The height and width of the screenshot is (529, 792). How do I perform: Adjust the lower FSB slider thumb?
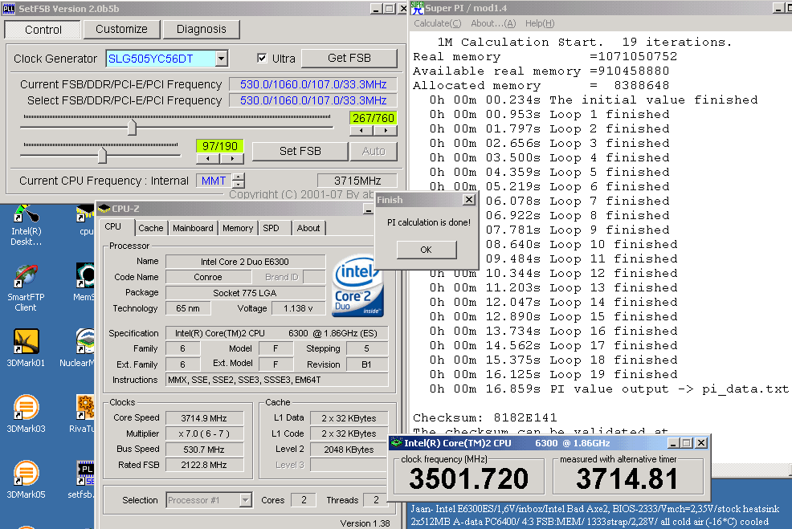(103, 155)
